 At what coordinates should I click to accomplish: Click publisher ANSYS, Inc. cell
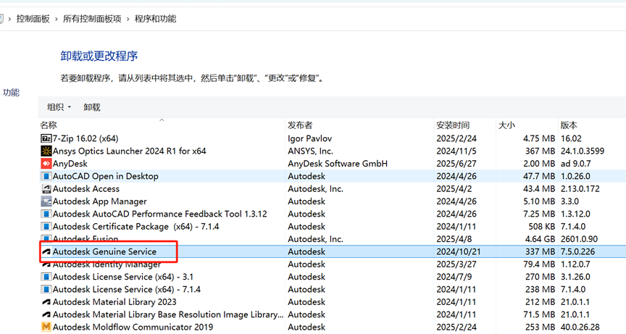click(x=310, y=151)
